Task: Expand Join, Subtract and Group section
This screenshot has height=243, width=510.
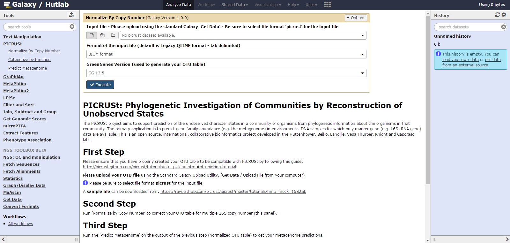Action: [x=30, y=112]
